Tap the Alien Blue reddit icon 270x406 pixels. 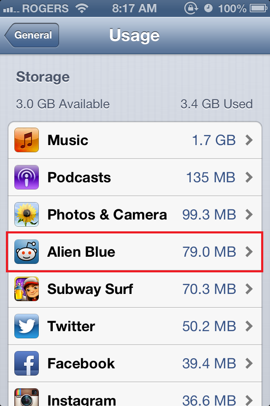(x=27, y=252)
